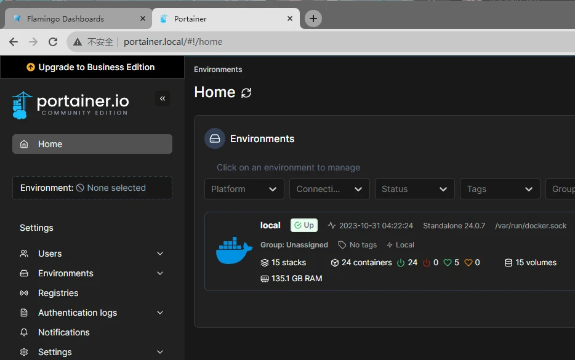Open the Platform filter dropdown
The image size is (575, 360).
point(244,189)
